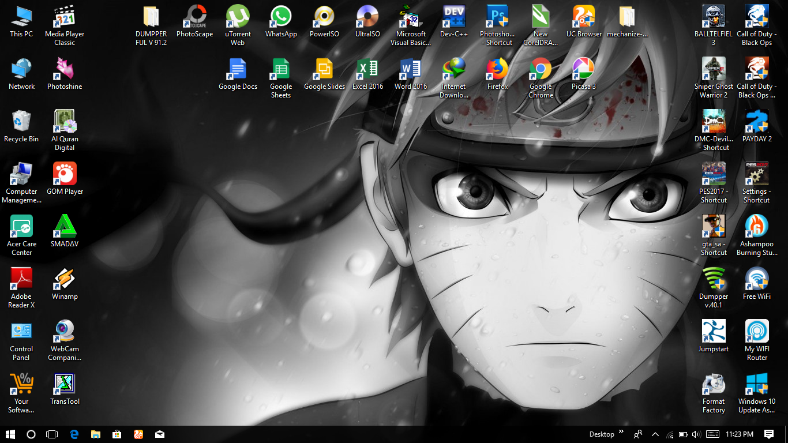Select the Photoshop shortcut icon
The width and height of the screenshot is (788, 443).
(x=497, y=17)
